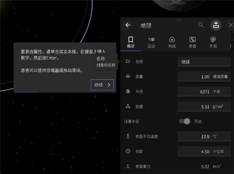Click the thermometer icon beside 表面平均温度
This screenshot has height=174, width=234.
pyautogui.click(x=128, y=136)
